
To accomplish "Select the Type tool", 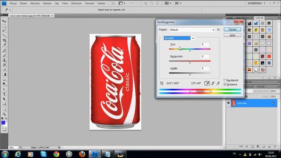I will coord(4,94).
